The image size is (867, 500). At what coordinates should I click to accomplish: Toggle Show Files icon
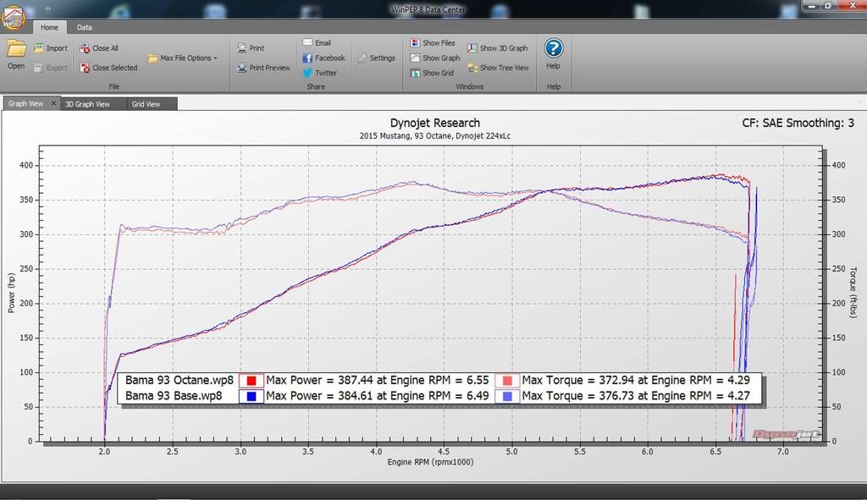415,42
